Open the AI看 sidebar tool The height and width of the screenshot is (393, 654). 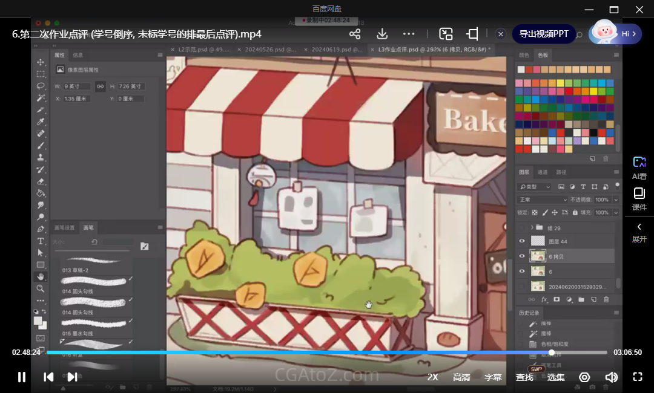[x=639, y=167]
